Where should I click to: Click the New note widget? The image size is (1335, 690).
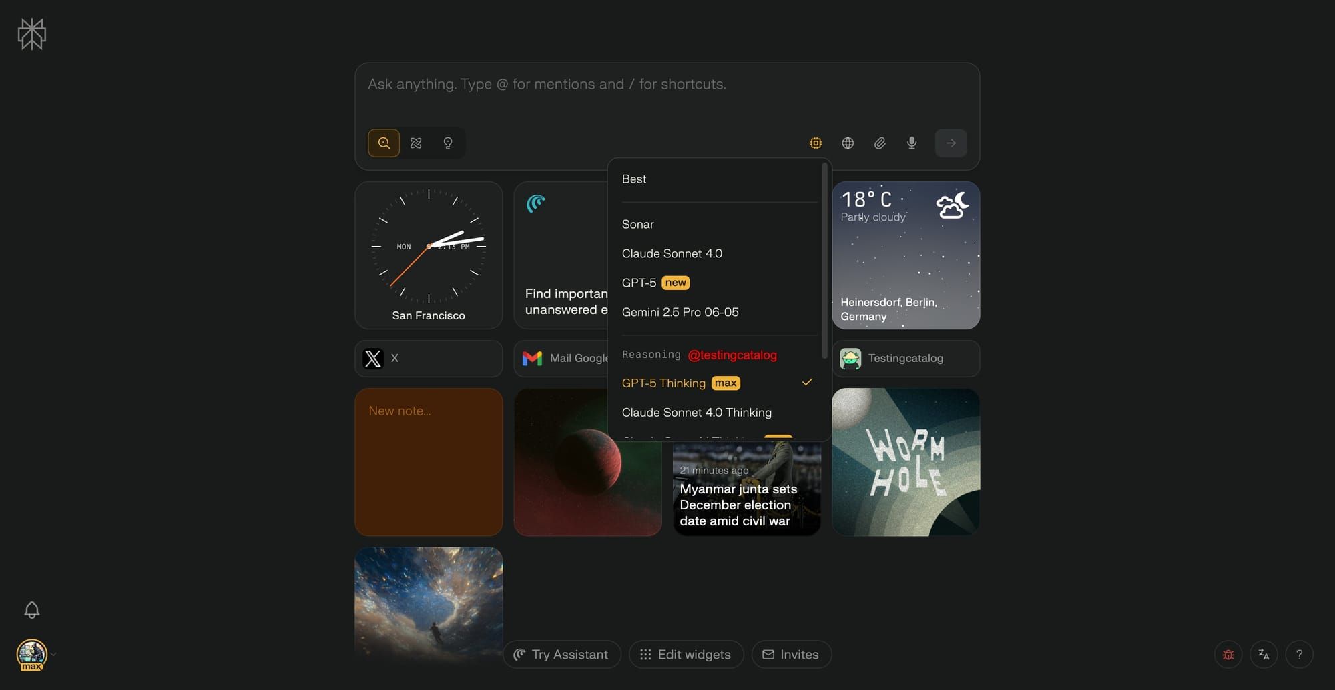429,462
